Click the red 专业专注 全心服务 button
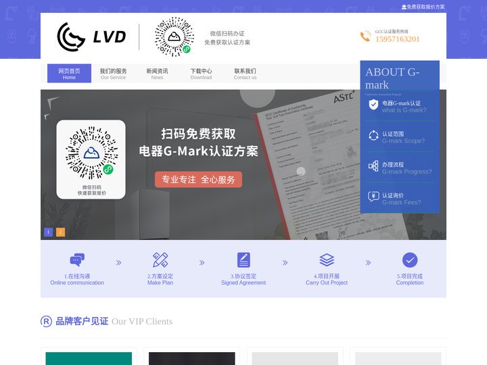This screenshot has width=487, height=365. [198, 179]
